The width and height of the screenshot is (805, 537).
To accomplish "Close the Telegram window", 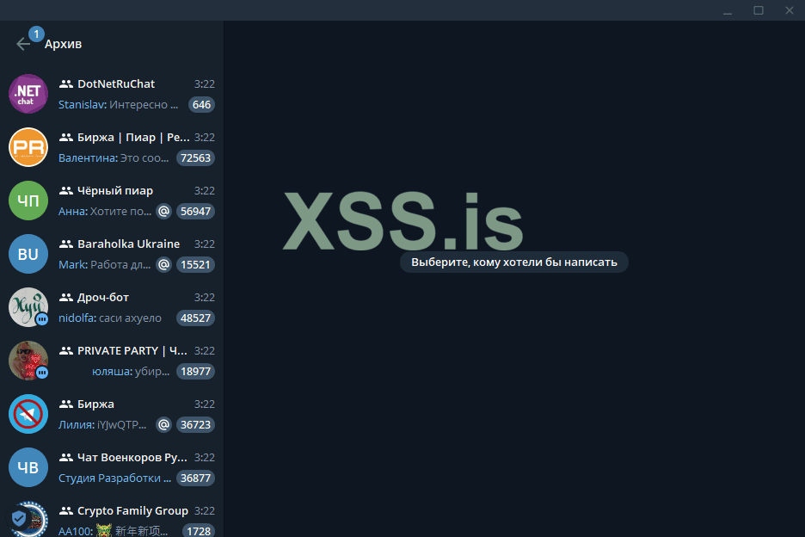I will [789, 10].
